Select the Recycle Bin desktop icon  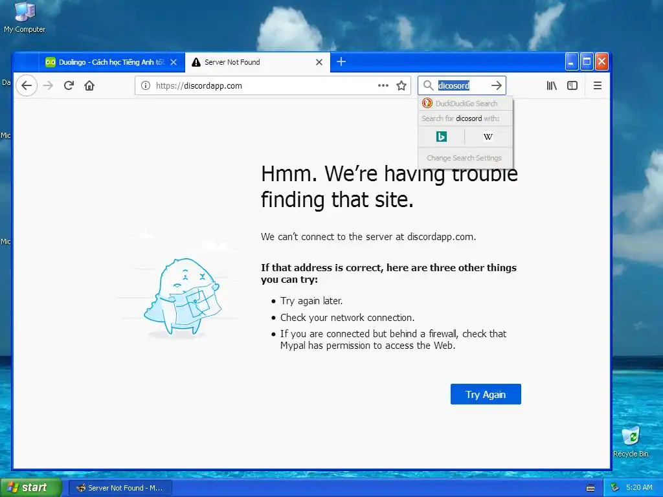(631, 441)
